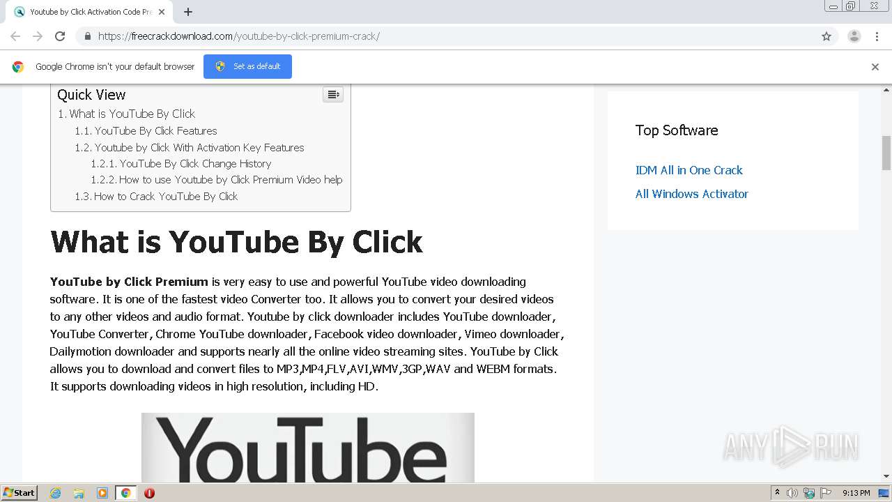Open the All Windows Activator link

(691, 194)
